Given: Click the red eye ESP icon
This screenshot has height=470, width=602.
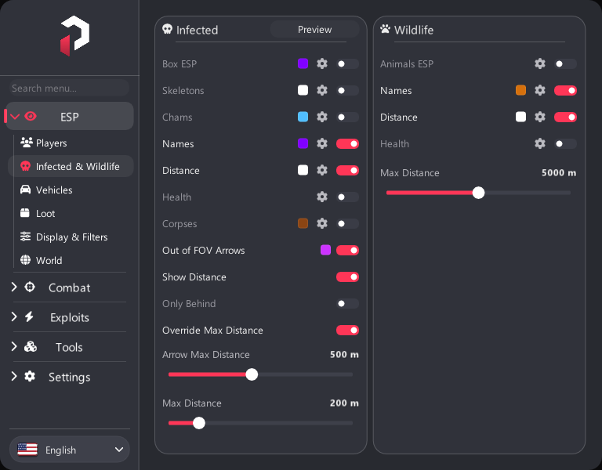Looking at the screenshot, I should tap(31, 116).
